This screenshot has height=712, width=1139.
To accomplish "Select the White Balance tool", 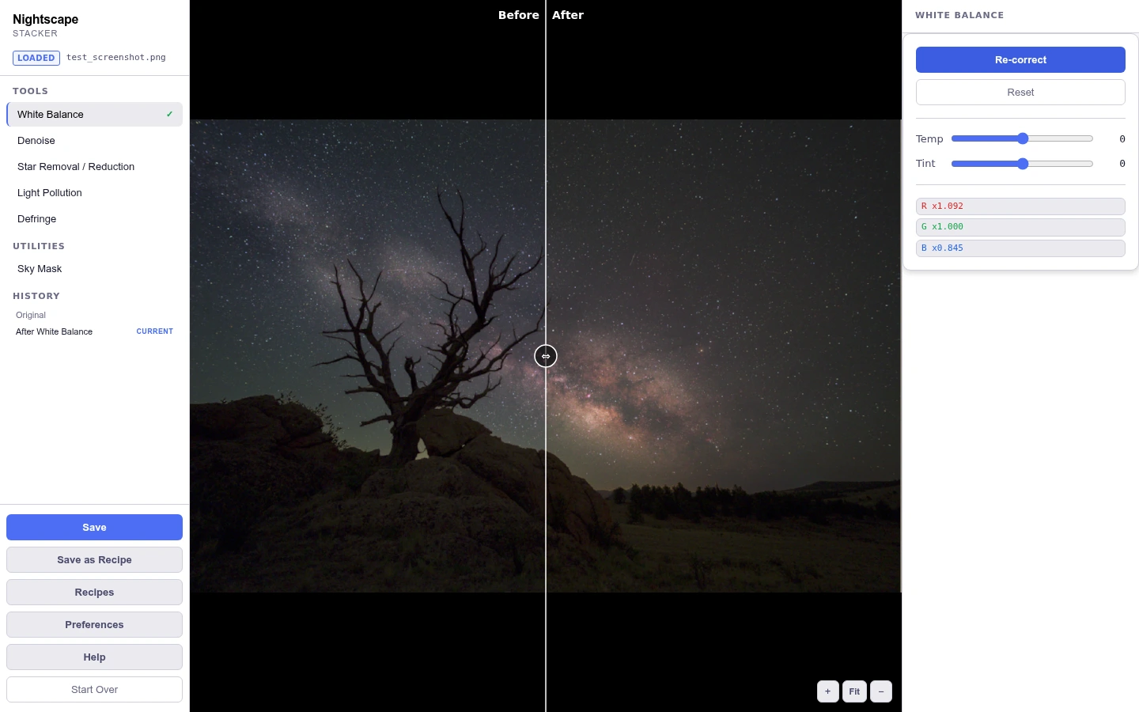I will tap(94, 114).
